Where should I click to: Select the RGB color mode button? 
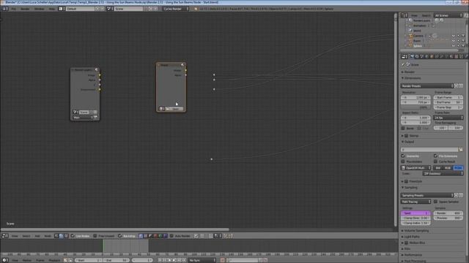point(448,168)
